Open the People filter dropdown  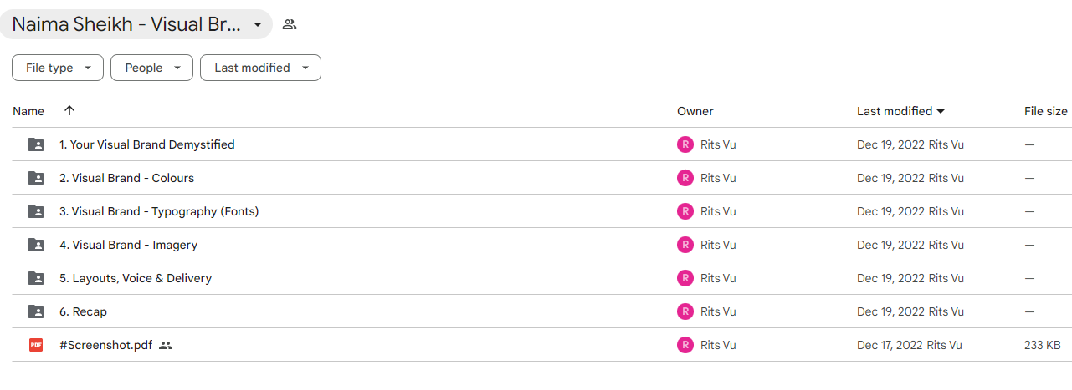[x=151, y=68]
